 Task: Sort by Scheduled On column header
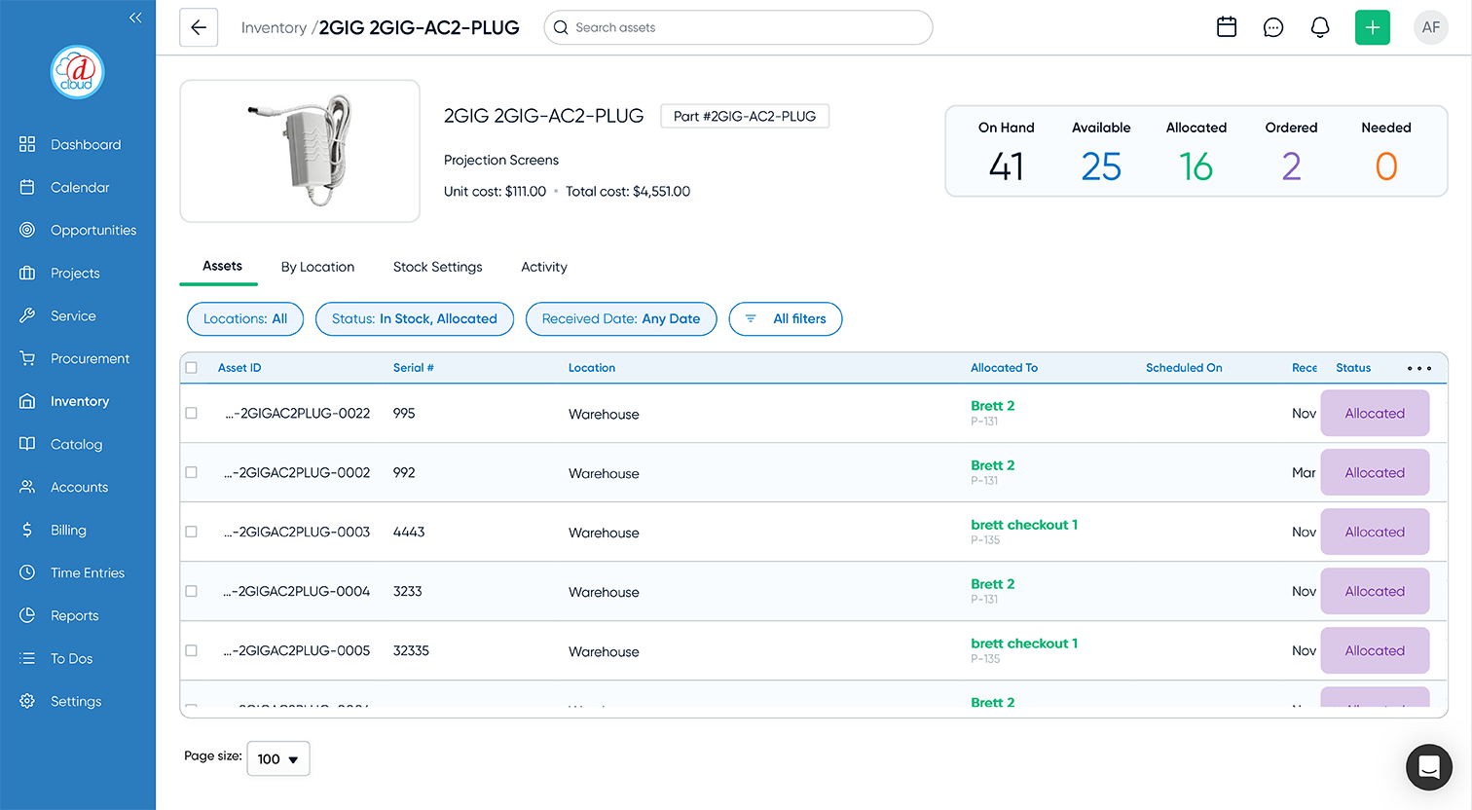click(1184, 368)
